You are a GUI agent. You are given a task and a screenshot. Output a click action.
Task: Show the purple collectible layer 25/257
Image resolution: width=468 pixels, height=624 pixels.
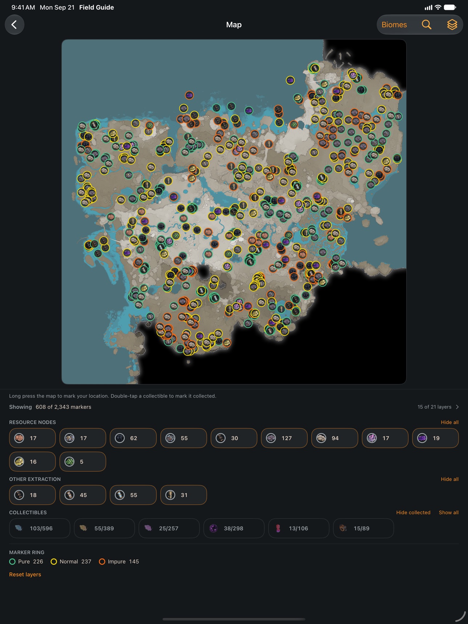coord(169,529)
